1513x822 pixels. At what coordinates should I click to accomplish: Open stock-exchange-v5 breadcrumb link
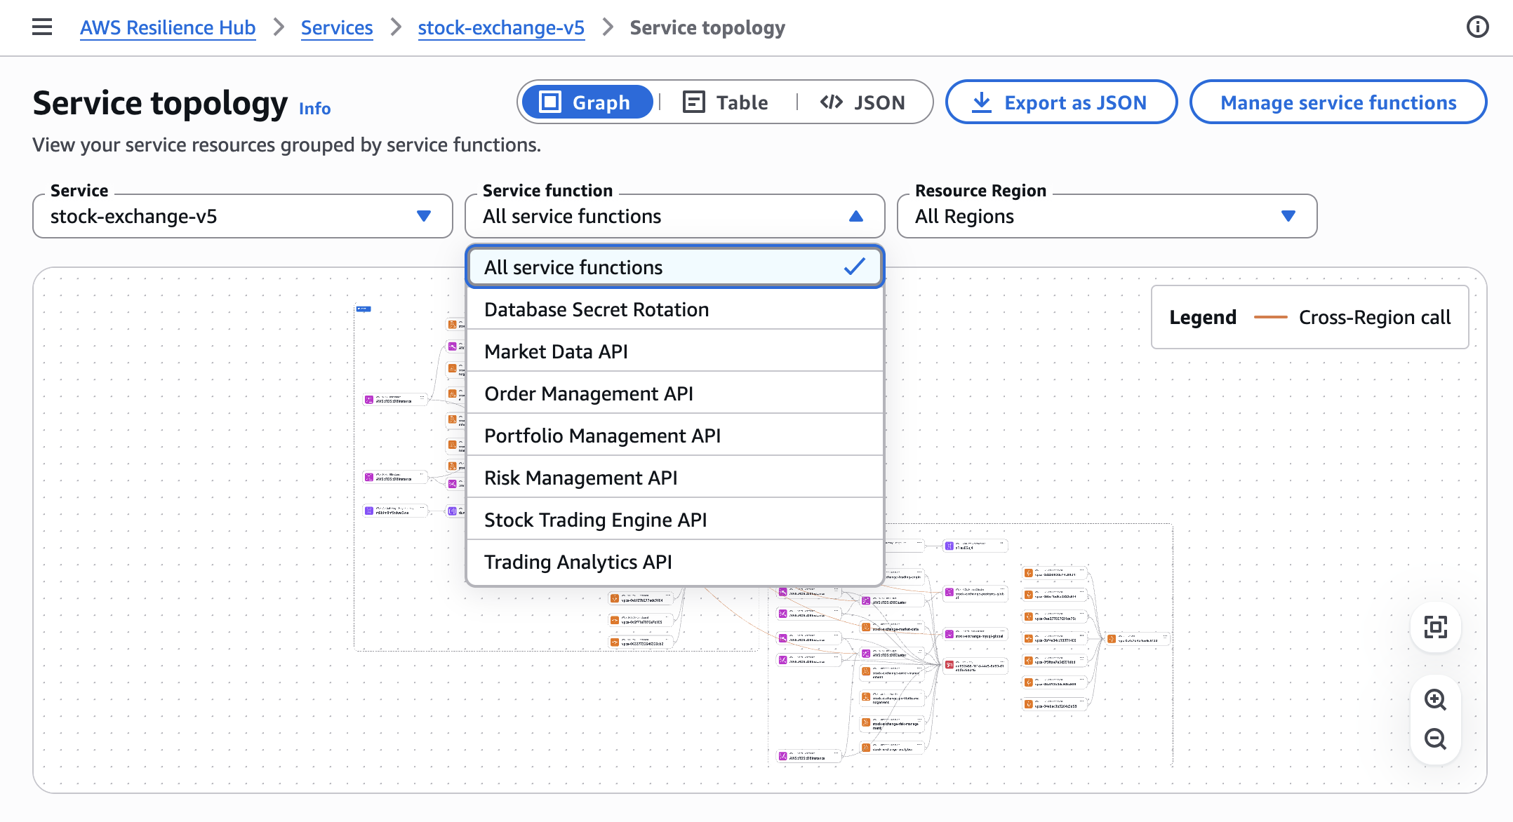(501, 27)
